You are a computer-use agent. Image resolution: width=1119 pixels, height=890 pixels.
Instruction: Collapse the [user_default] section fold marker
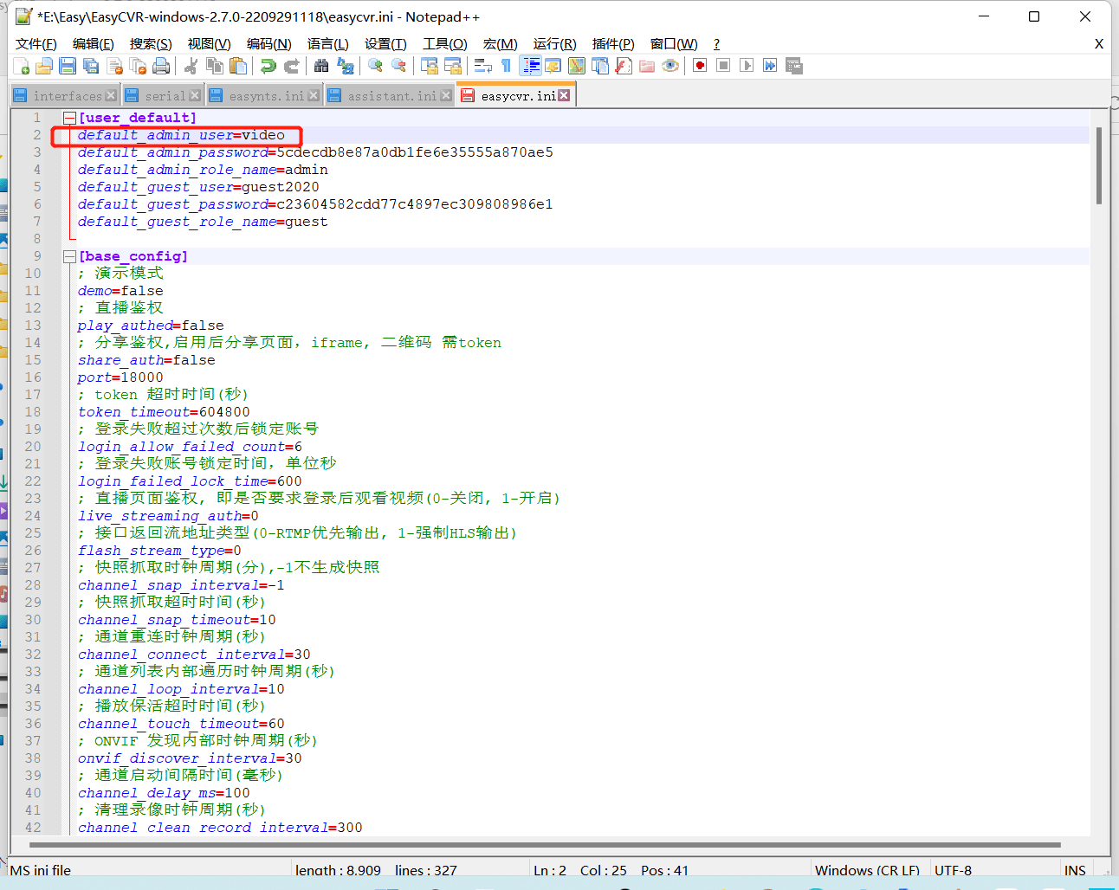[x=69, y=118]
